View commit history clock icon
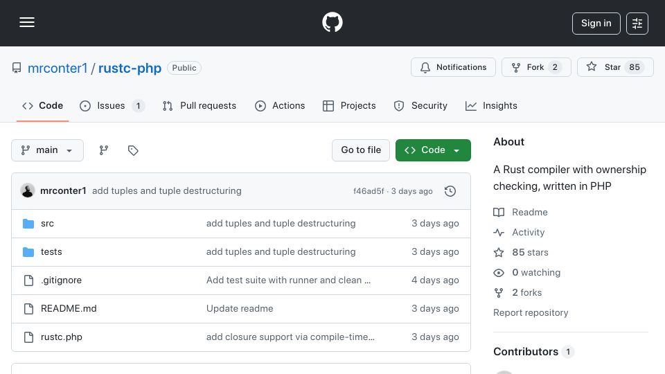Screen dimensions: 665x374 (x=450, y=191)
